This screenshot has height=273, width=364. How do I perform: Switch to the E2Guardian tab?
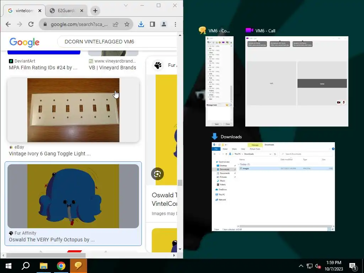66,11
